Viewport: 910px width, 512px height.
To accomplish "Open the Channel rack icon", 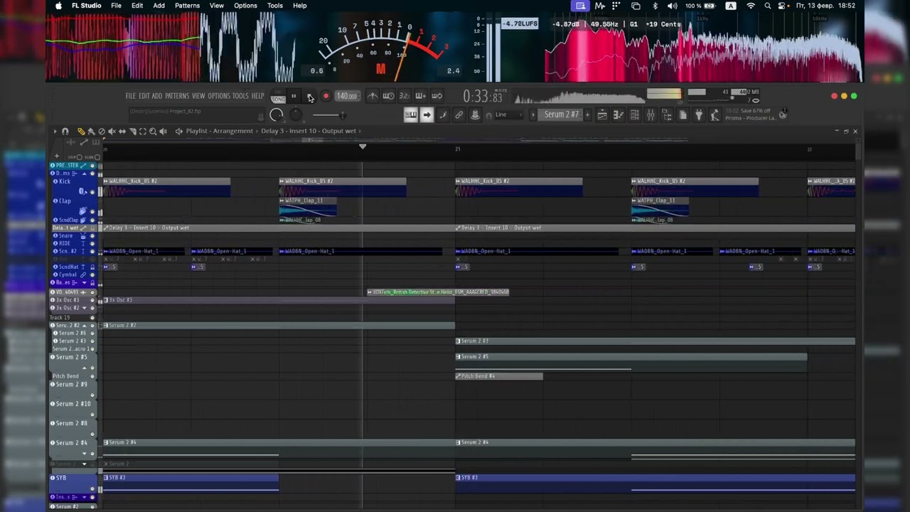I will pos(635,114).
